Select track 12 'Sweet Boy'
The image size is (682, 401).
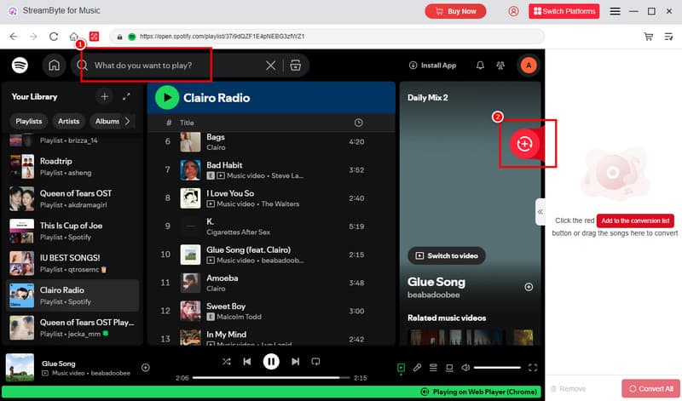click(271, 311)
